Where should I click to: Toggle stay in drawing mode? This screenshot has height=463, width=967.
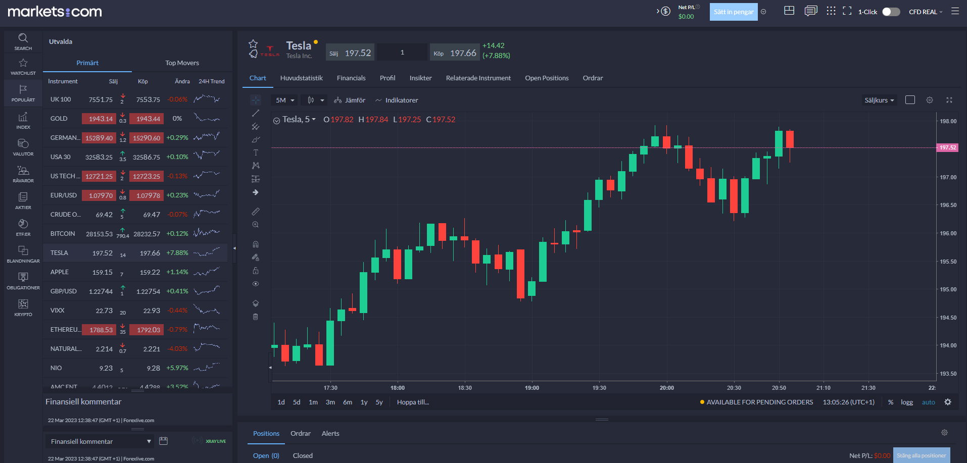pos(256,257)
